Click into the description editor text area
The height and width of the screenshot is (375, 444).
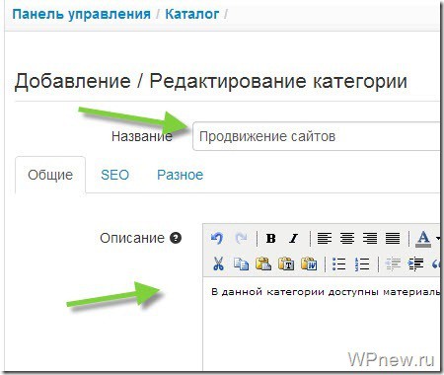point(322,324)
